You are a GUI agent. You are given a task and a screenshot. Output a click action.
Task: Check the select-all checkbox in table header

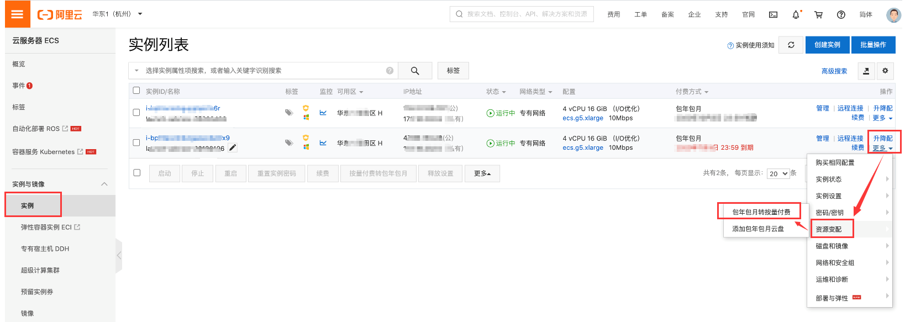point(136,91)
